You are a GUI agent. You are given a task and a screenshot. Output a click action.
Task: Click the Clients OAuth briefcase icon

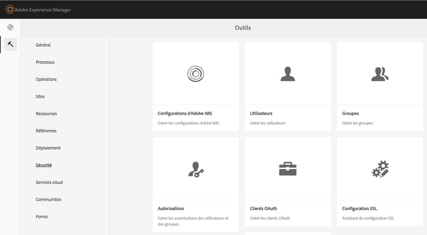pyautogui.click(x=288, y=169)
